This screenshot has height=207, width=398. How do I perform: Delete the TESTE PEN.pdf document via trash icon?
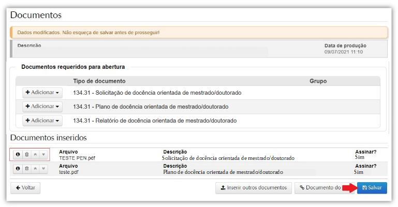pyautogui.click(x=27, y=154)
